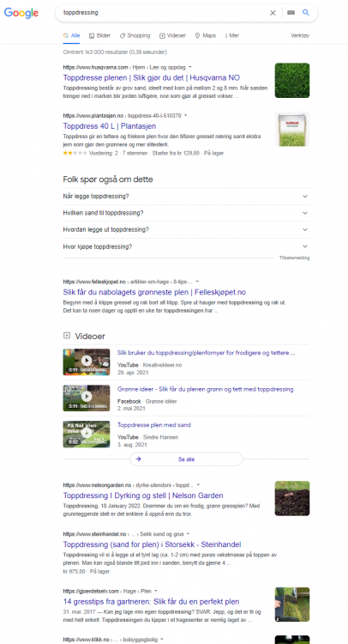Expand Hvor kjøpe toppdressing? question
The height and width of the screenshot is (644, 348).
point(186,246)
